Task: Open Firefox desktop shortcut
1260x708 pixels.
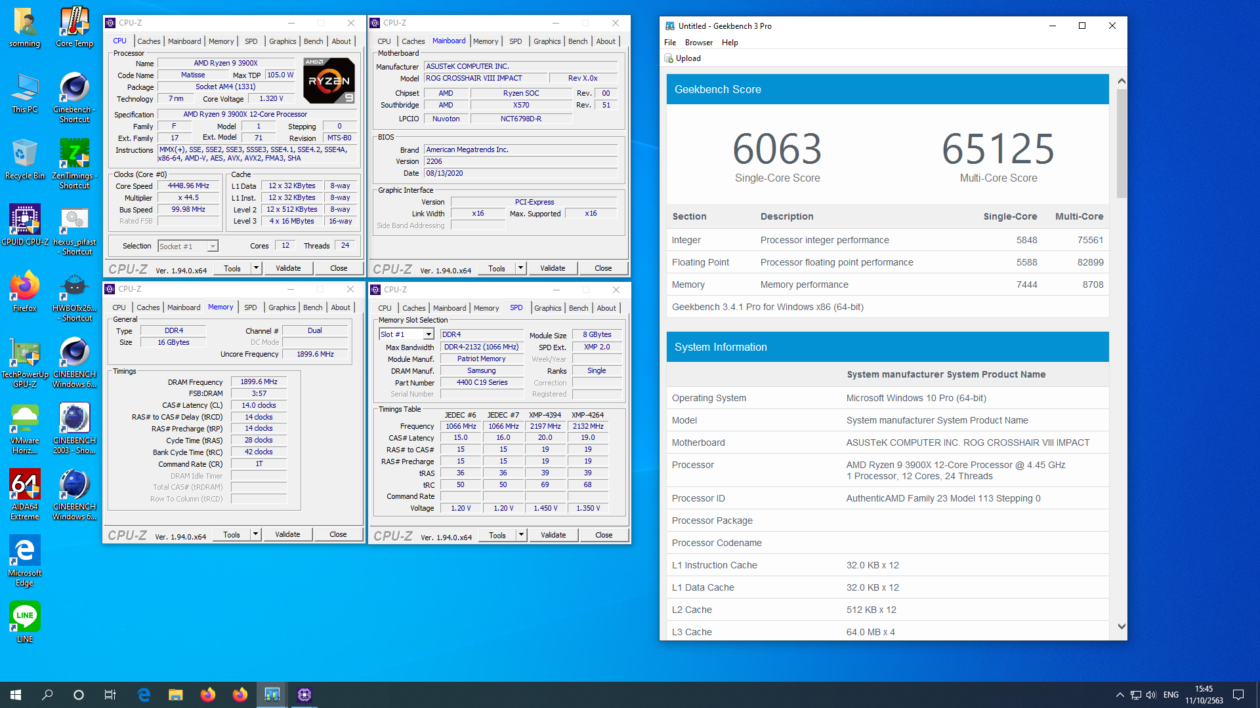Action: click(x=25, y=292)
